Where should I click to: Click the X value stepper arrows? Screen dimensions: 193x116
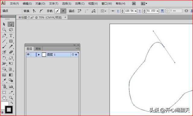tap(122, 11)
